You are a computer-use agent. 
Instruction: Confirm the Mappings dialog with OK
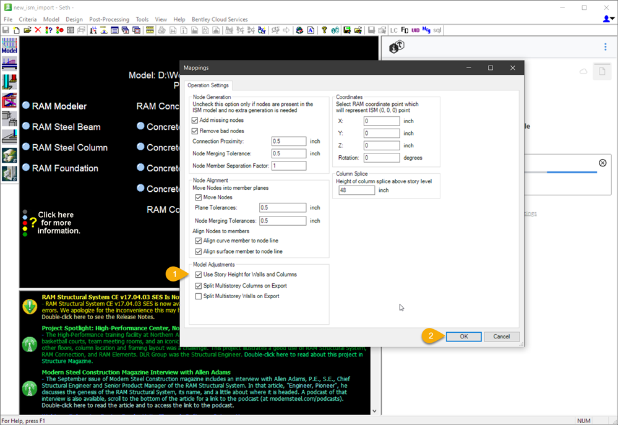point(463,337)
